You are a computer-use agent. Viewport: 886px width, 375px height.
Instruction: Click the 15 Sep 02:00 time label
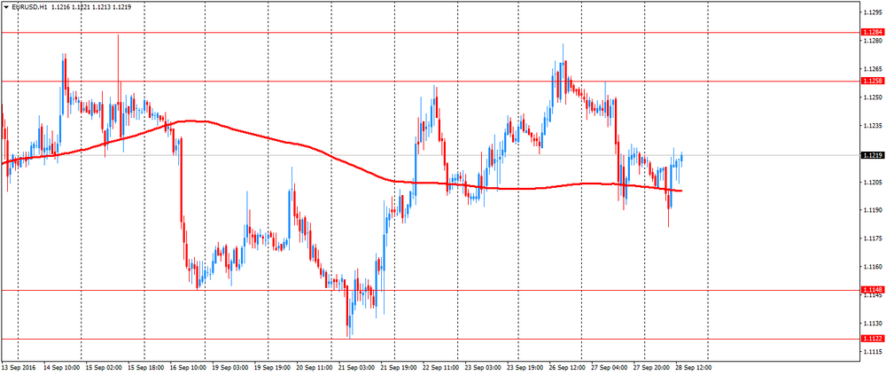point(105,367)
